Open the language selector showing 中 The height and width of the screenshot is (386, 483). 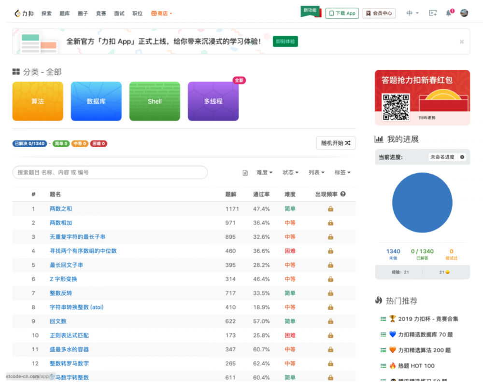click(410, 13)
